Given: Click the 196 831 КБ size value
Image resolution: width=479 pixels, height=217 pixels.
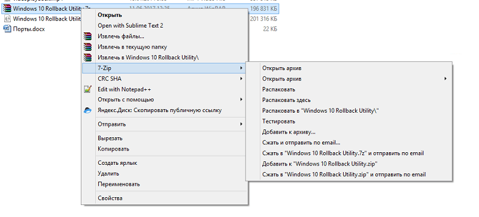Looking at the screenshot, I should pyautogui.click(x=263, y=8).
